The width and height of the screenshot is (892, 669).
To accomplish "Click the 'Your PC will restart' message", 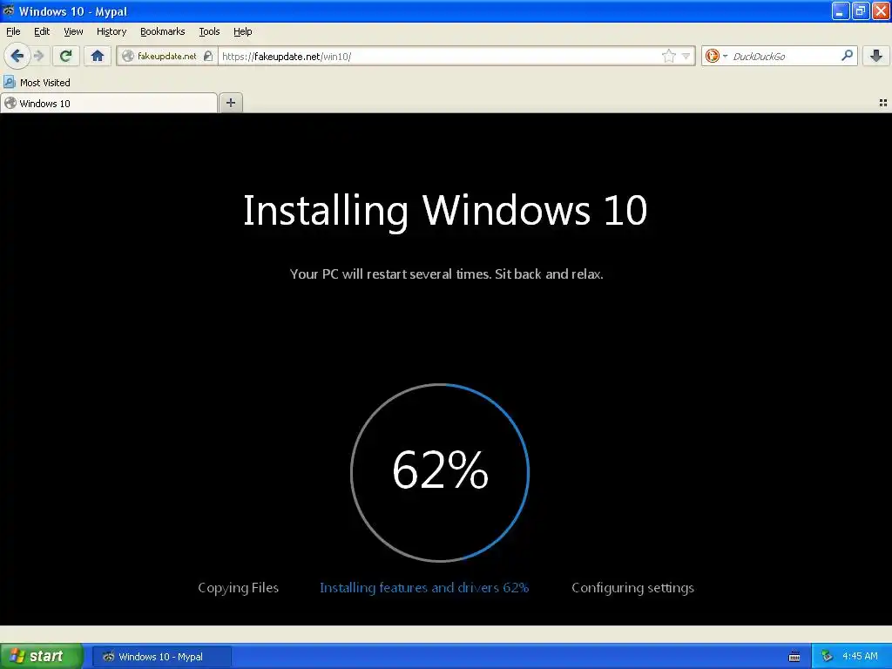I will coord(446,274).
